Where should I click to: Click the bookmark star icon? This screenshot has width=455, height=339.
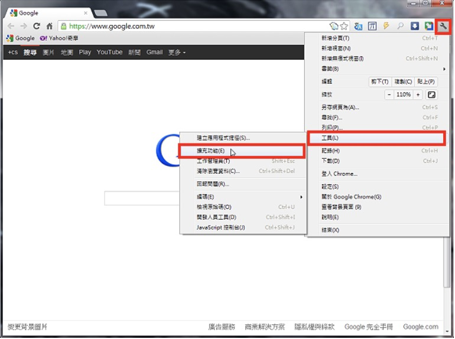344,27
